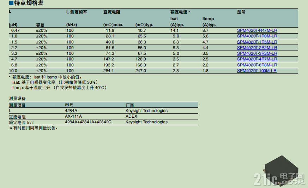Open the SPM4020T-3R3M-LR part link
The image size is (308, 188).
(x=257, y=53)
